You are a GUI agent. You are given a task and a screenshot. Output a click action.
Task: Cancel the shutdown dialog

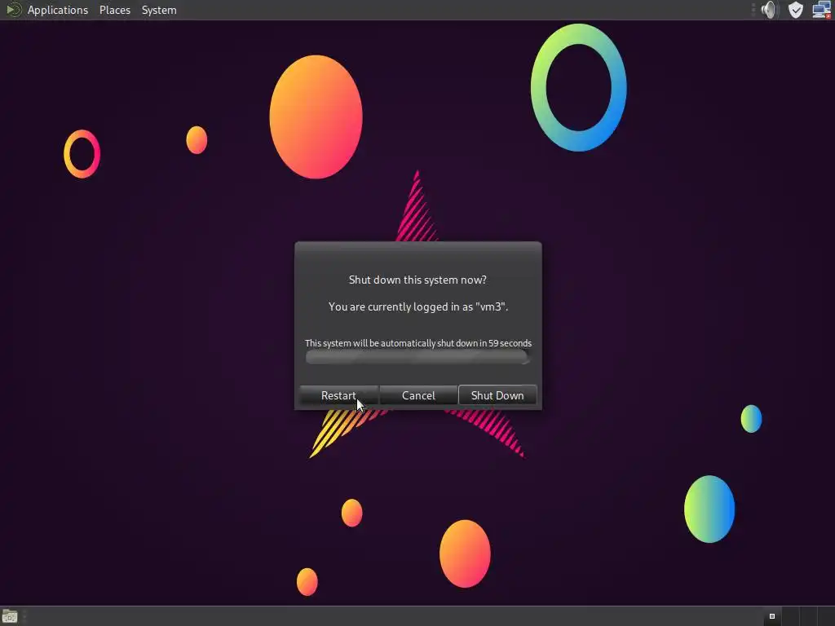(418, 395)
